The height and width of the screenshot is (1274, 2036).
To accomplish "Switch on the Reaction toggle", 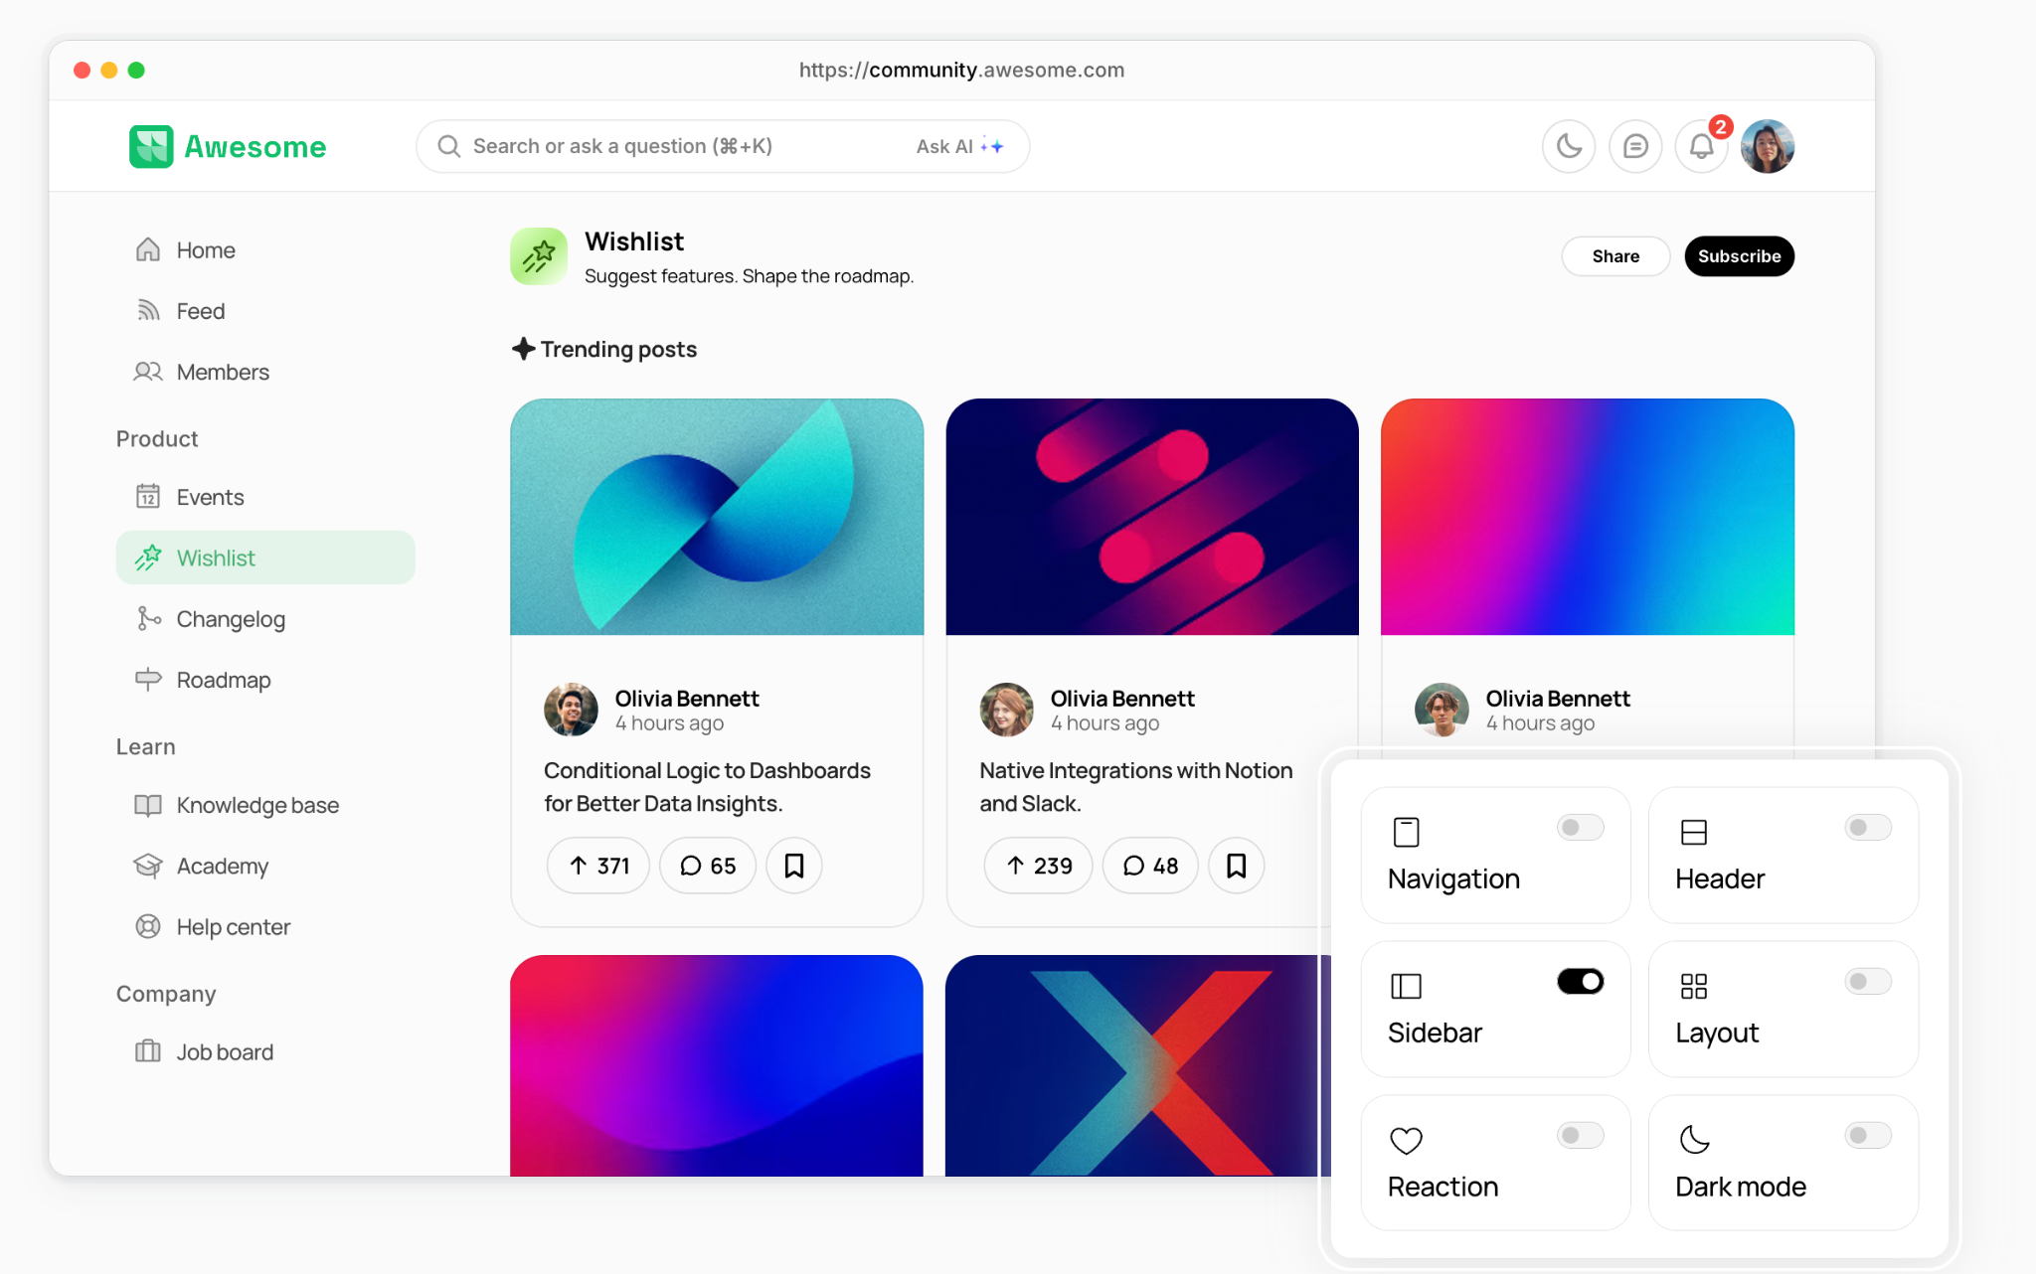I will (1580, 1136).
